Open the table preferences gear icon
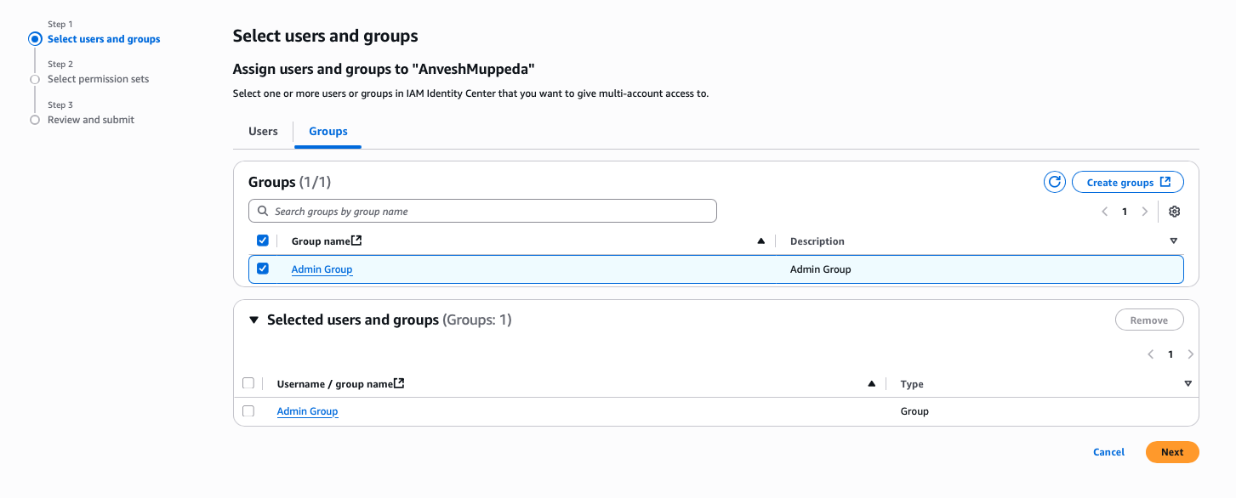 click(x=1175, y=211)
